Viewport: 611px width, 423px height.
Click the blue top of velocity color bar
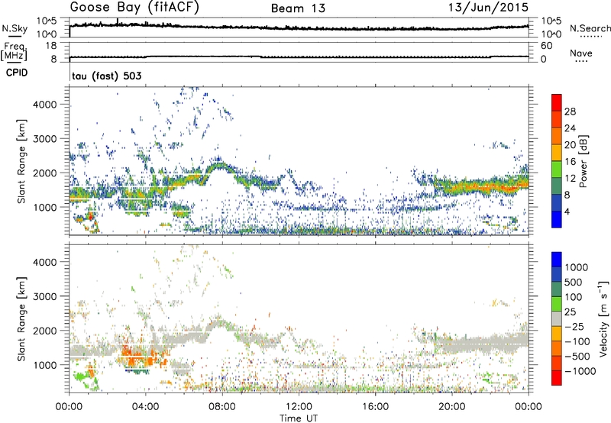coord(557,260)
